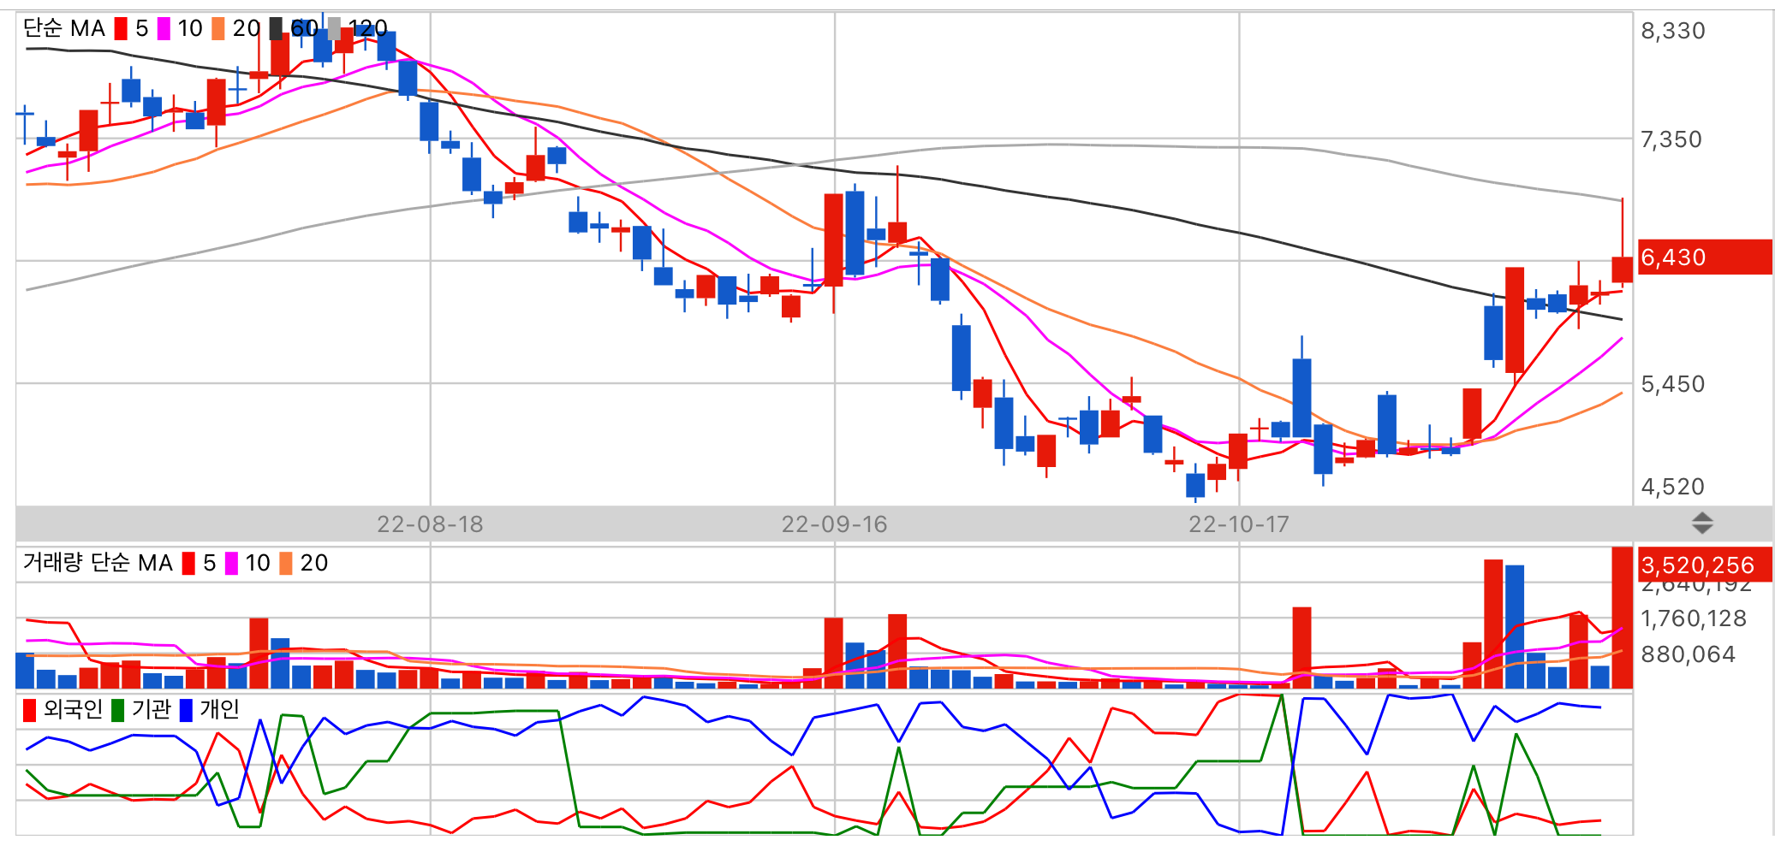Click the 7,350 price axis label
Viewport: 1775px width, 852px height.
coord(1671,139)
